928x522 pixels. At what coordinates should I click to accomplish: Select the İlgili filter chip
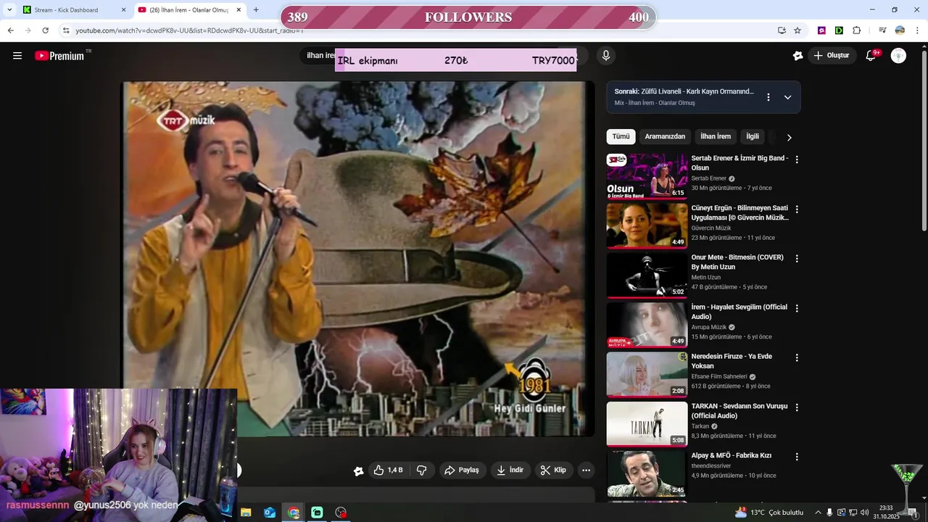click(x=753, y=136)
